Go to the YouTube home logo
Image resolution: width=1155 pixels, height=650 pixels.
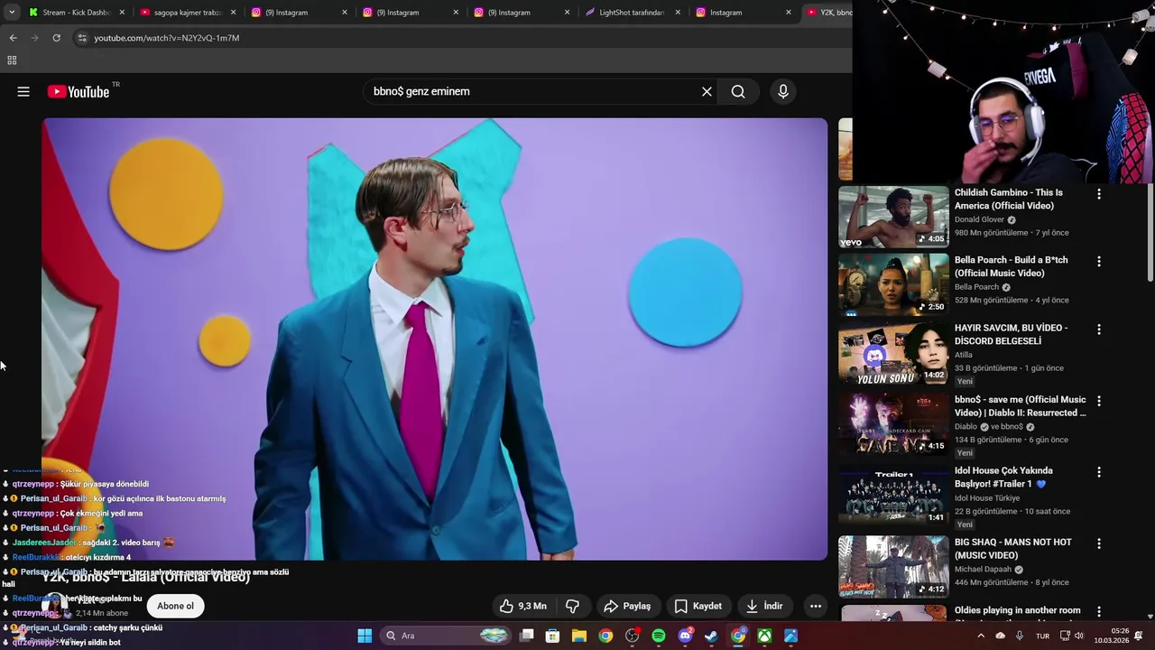(79, 91)
